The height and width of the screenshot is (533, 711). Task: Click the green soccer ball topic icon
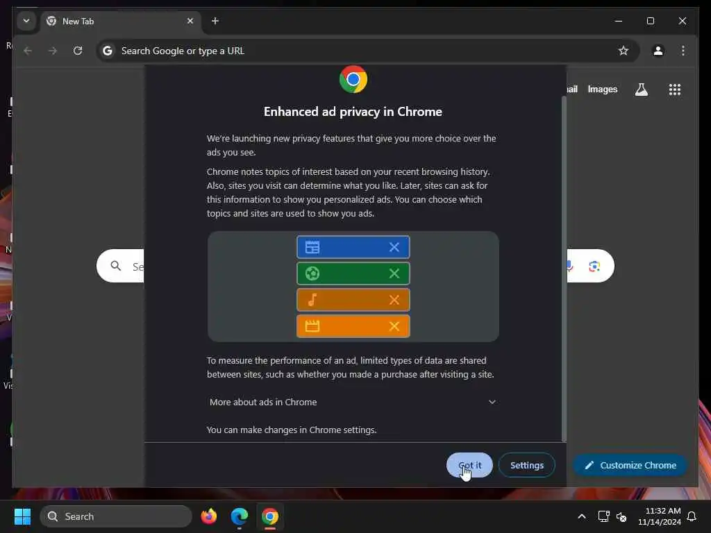[x=312, y=273]
